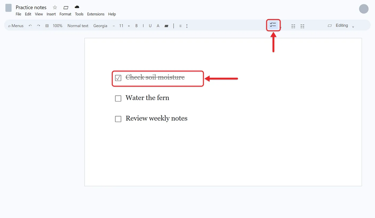The width and height of the screenshot is (375, 218).
Task: Open the Extensions menu
Action: pos(96,14)
